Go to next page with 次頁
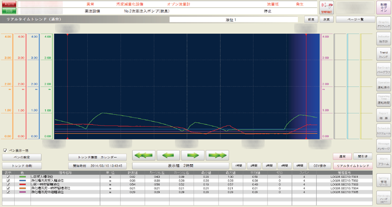The width and height of the screenshot is (392, 207). [326, 19]
